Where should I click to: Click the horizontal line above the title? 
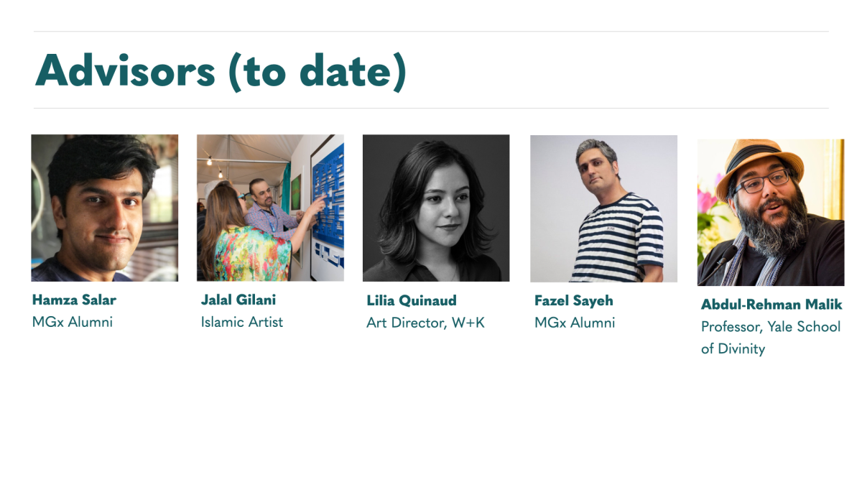(431, 32)
